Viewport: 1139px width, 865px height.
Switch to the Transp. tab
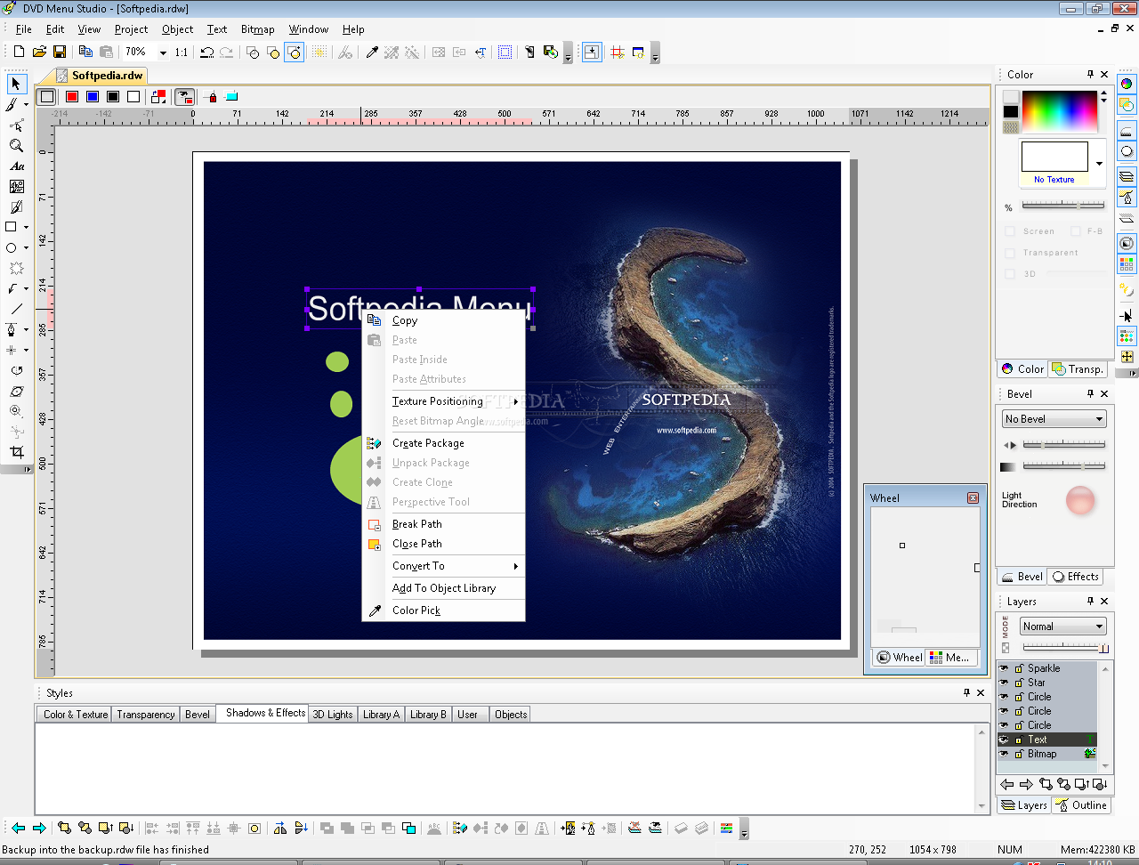pos(1078,369)
